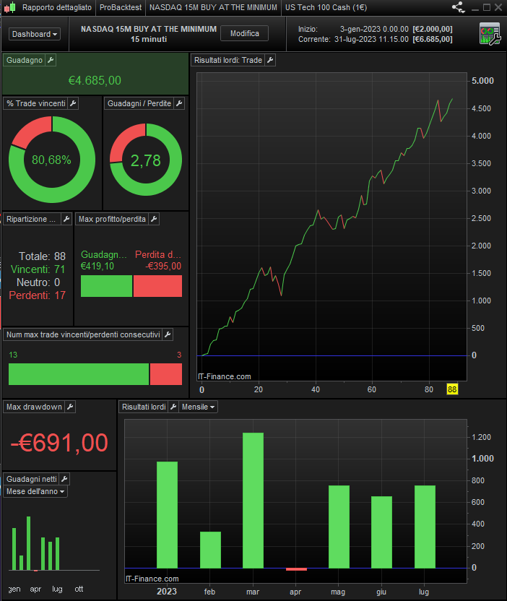Click the Guadagno panel title
Screen dimensions: 507x601
25,60
